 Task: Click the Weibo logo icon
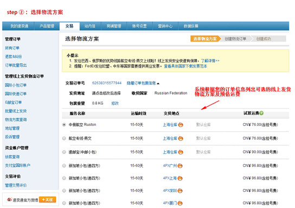[x=9, y=199]
